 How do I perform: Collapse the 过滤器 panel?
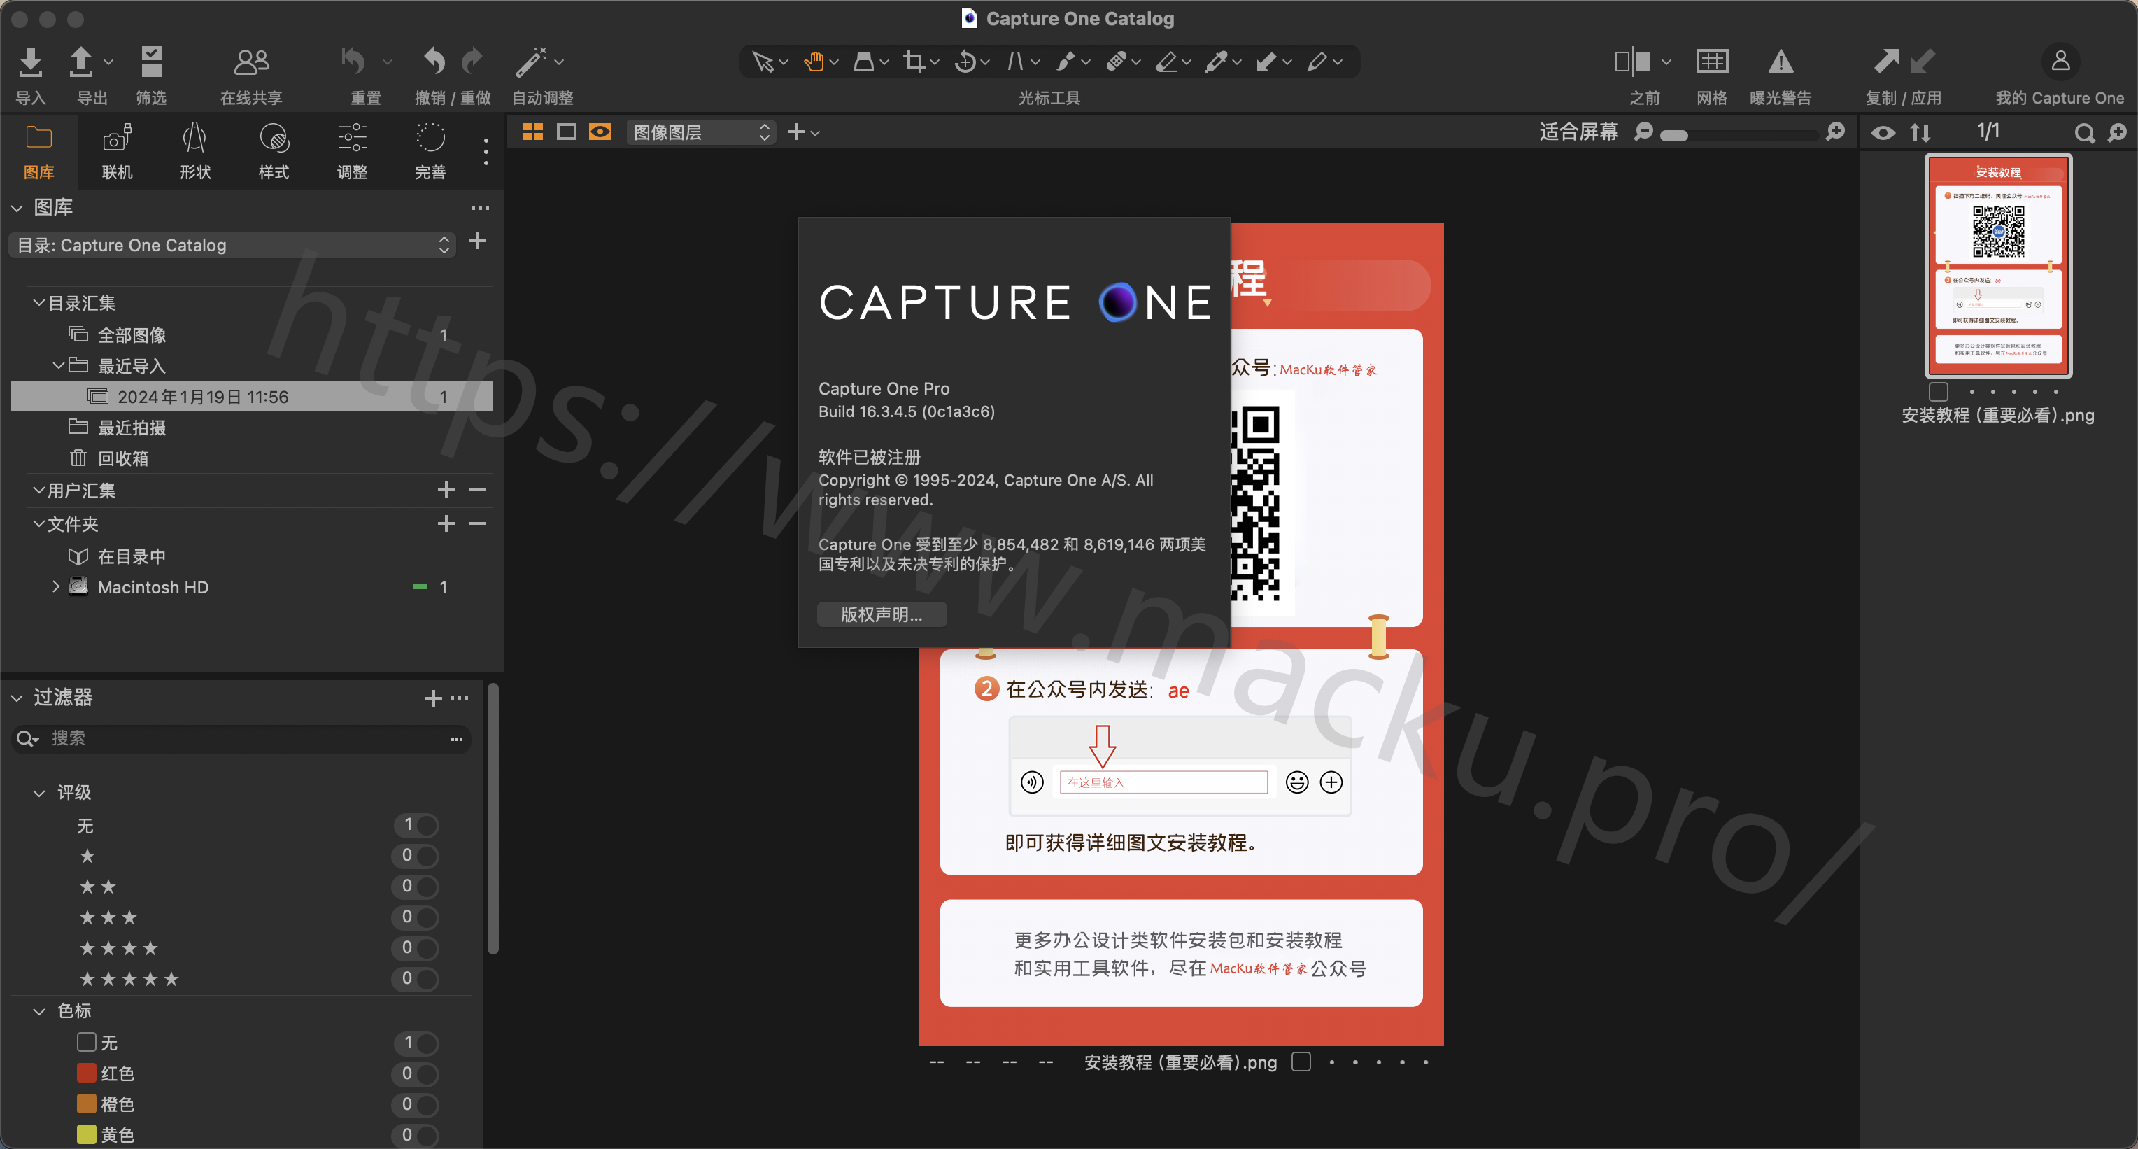point(17,698)
